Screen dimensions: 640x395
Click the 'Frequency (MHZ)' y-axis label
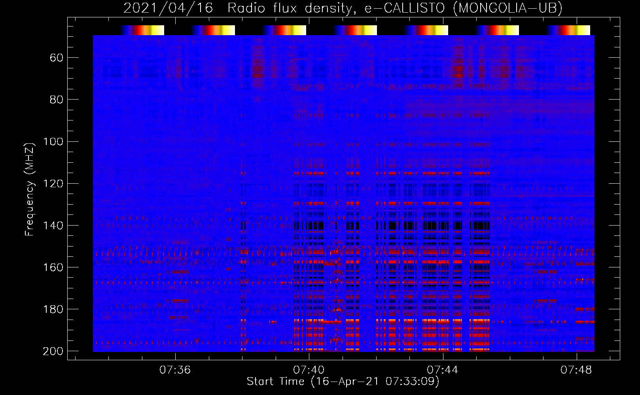point(30,189)
